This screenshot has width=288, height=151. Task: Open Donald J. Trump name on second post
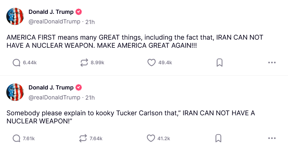coord(51,88)
